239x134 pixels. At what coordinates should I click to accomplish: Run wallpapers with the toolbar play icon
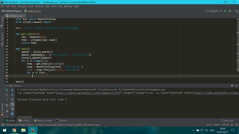point(225,11)
